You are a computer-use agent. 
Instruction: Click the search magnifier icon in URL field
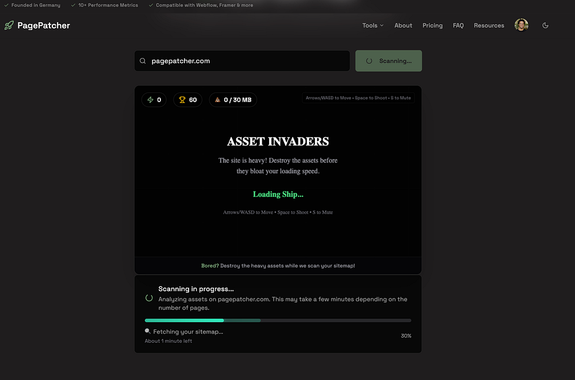[x=143, y=61]
